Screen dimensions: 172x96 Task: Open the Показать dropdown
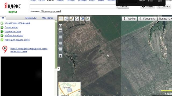click(165, 19)
